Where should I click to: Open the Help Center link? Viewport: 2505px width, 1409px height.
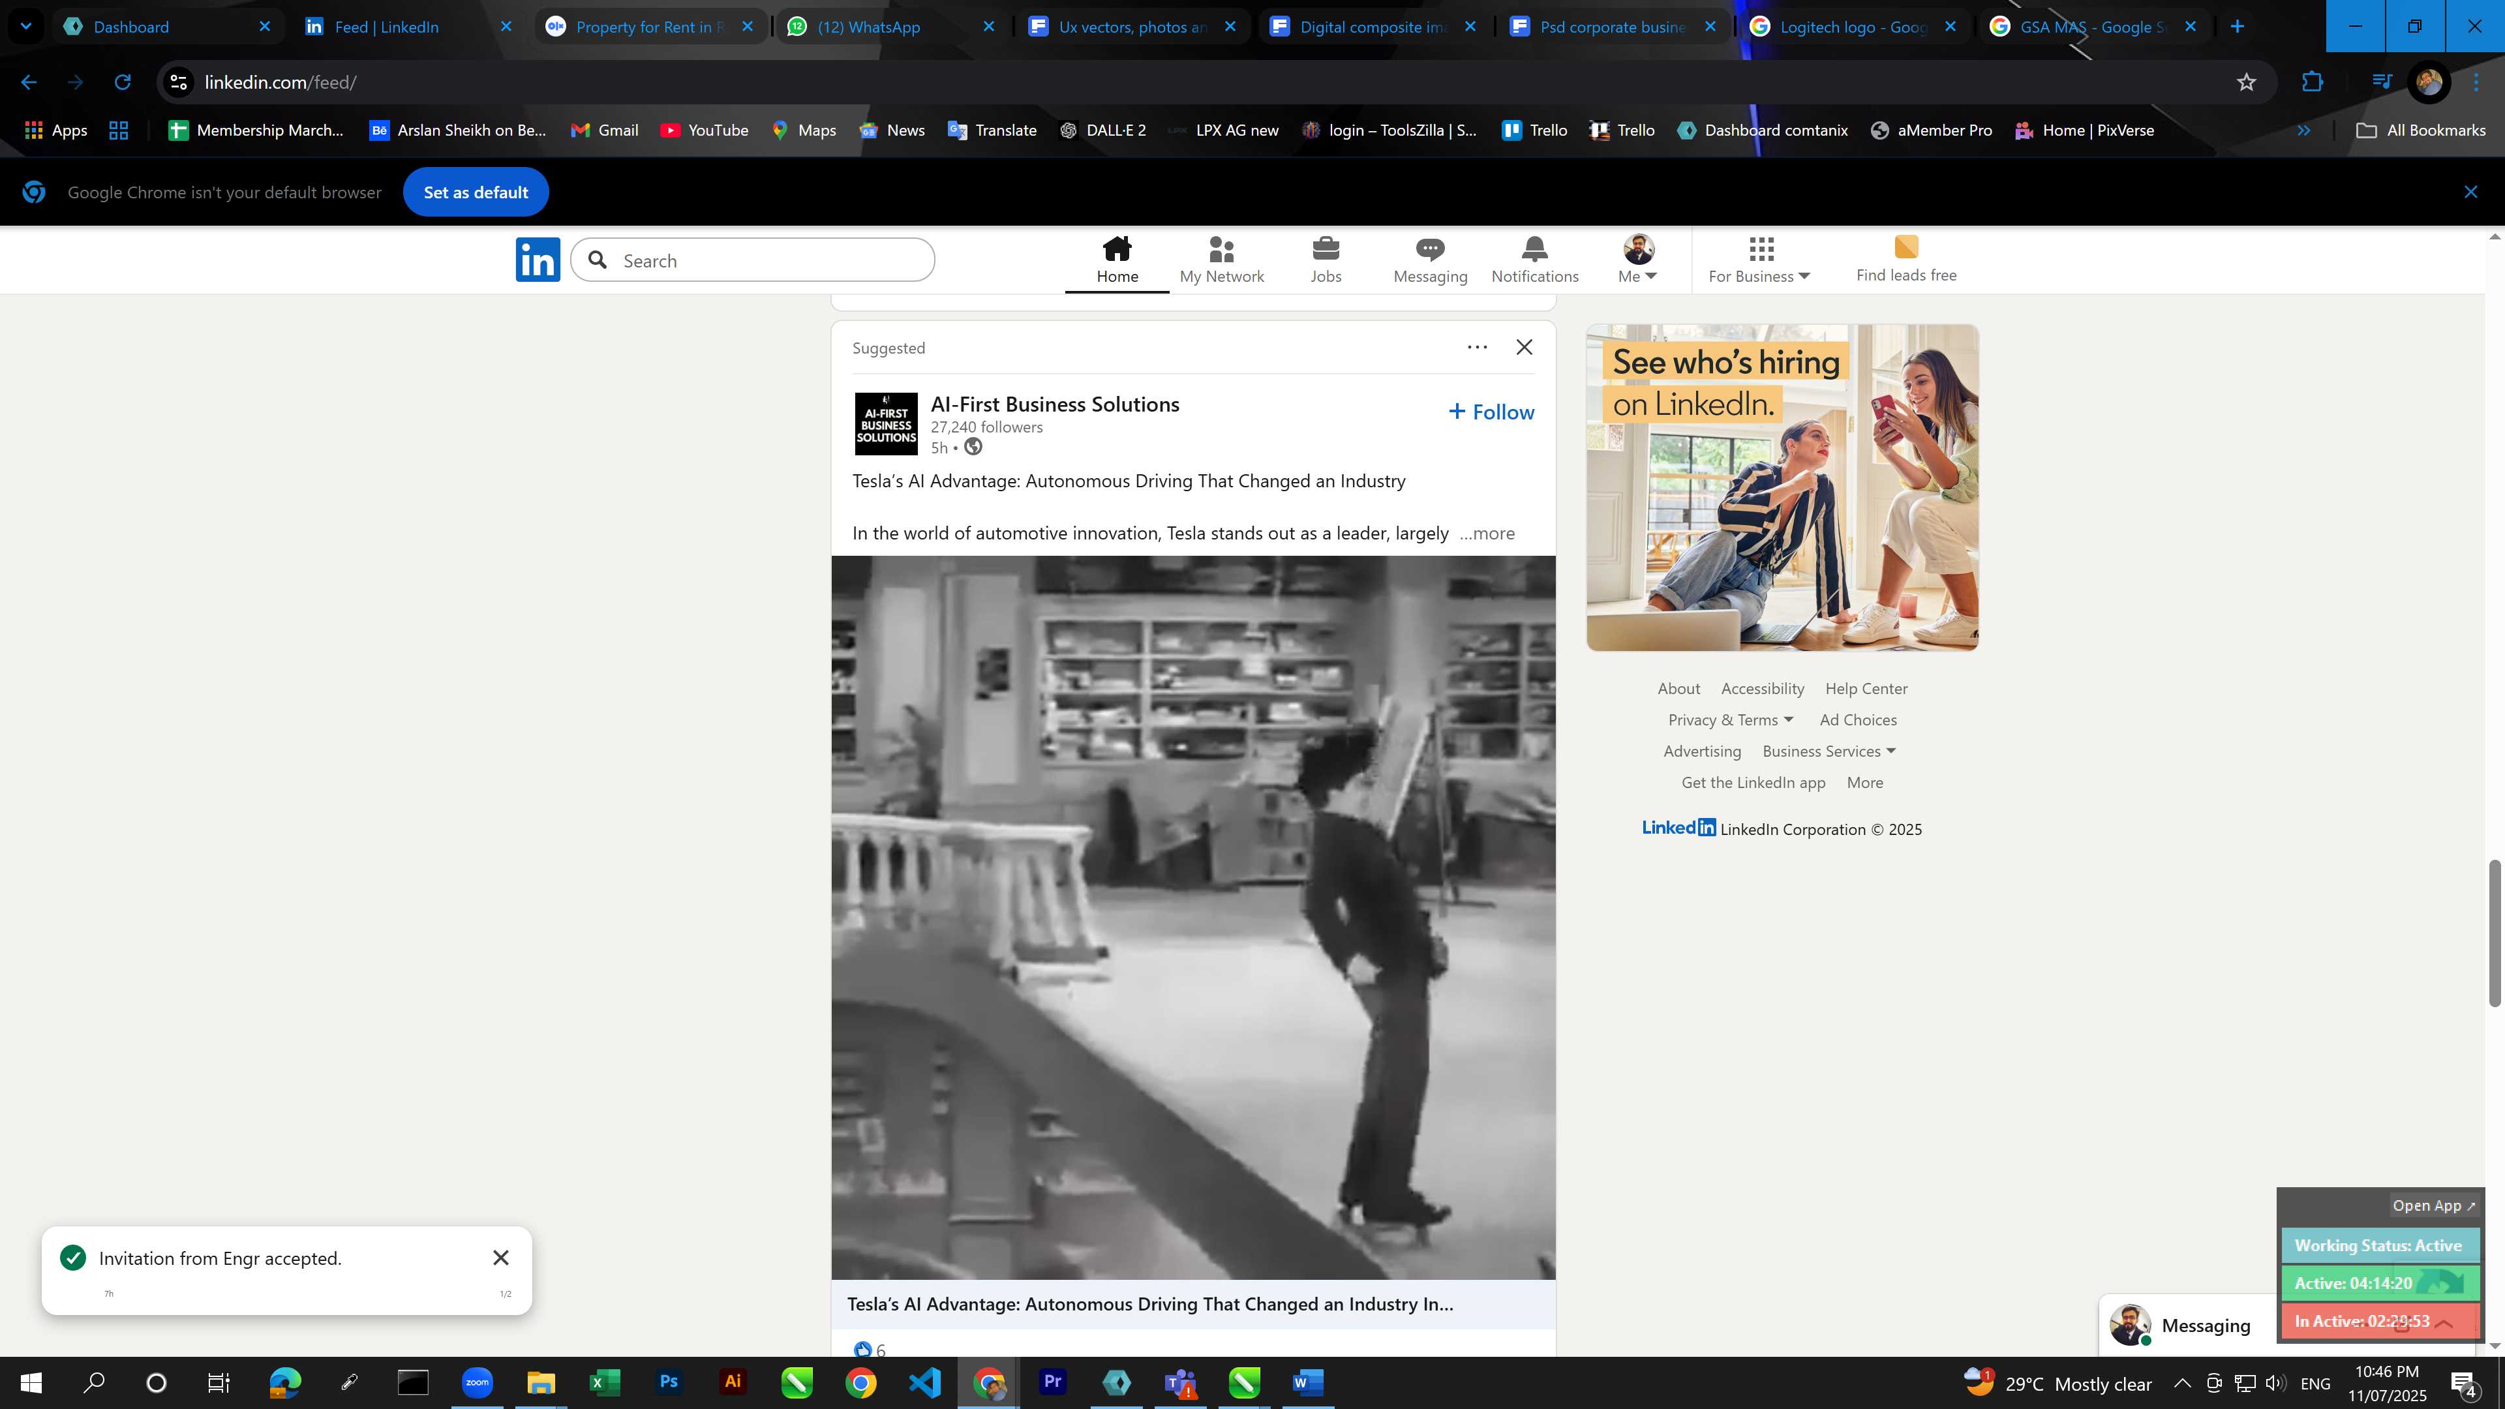(1866, 688)
